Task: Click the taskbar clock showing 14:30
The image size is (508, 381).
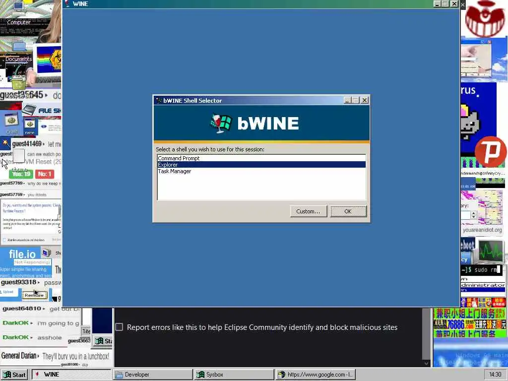Action: click(x=495, y=375)
